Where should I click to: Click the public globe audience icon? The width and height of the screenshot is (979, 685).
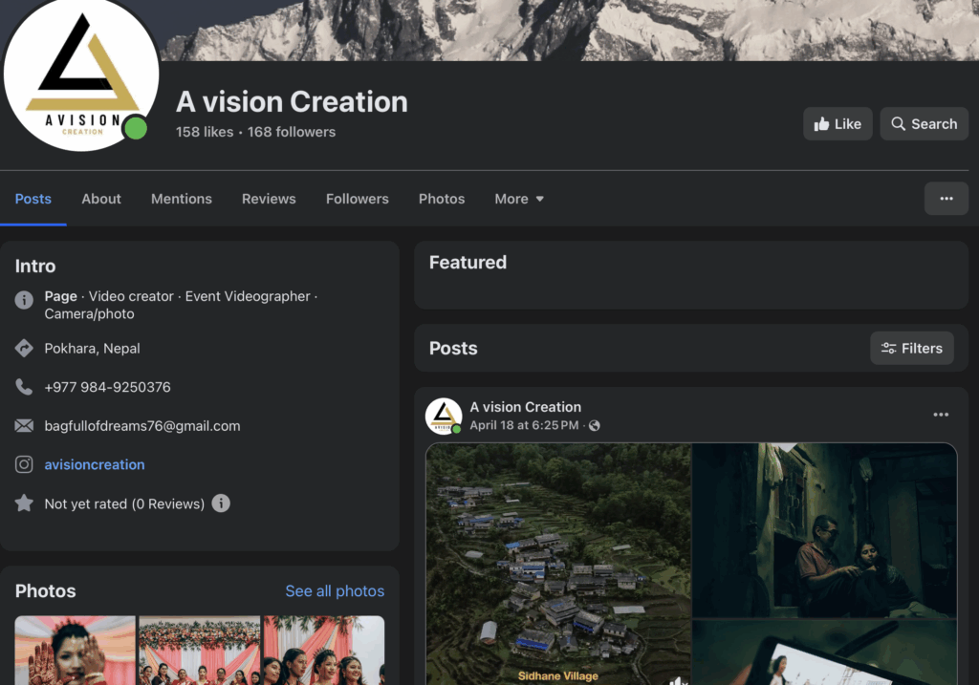click(x=595, y=425)
